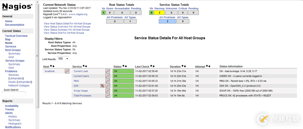Click the yellow Warning count cell
This screenshot has width=303, height=129.
pos(159,13)
